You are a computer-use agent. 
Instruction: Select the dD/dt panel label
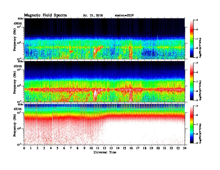[18, 66]
